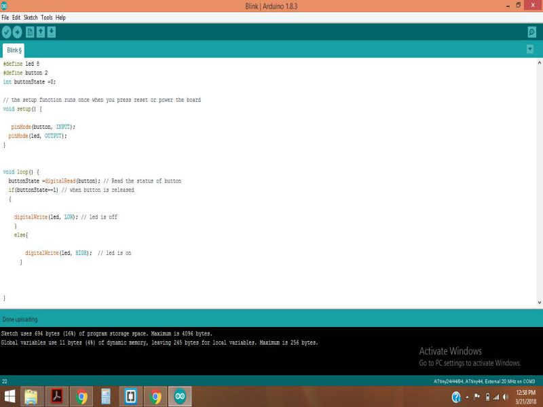543x407 pixels.
Task: Click the setup function comment line
Action: tap(102, 100)
